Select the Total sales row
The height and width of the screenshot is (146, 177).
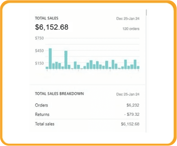87,124
